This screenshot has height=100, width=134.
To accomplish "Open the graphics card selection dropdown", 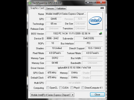I will [x=52, y=95].
